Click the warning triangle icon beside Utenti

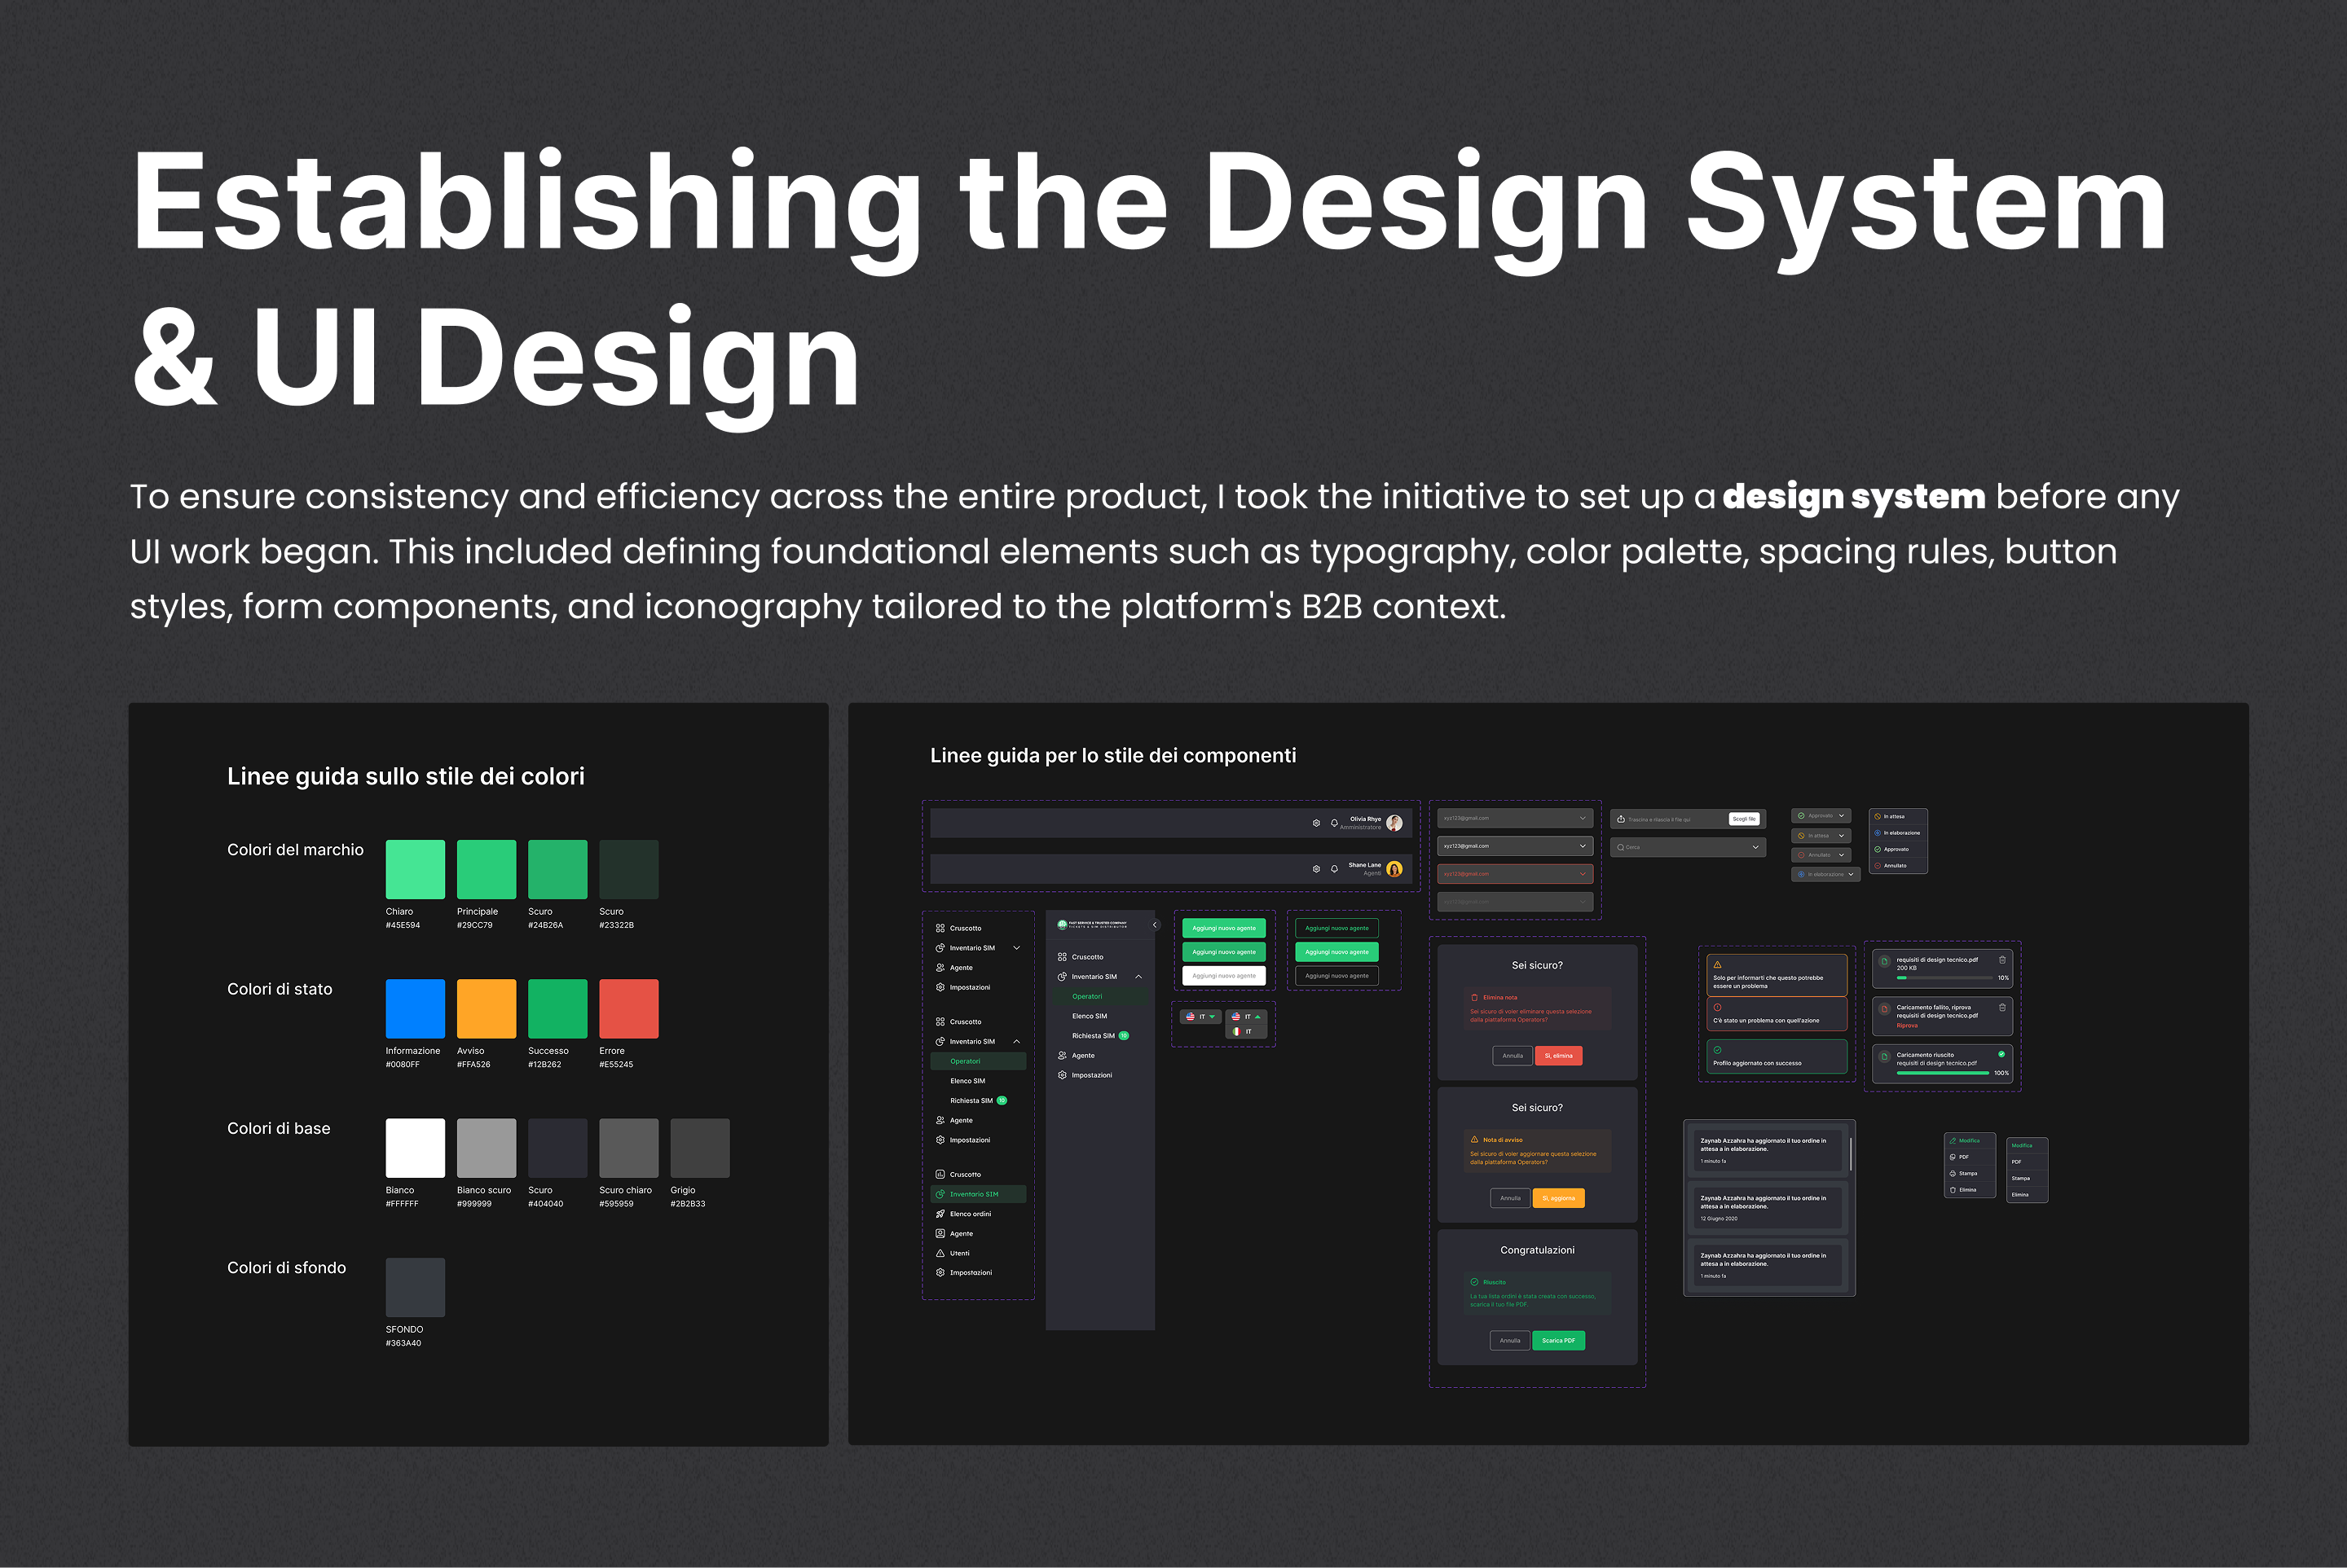coord(940,1253)
